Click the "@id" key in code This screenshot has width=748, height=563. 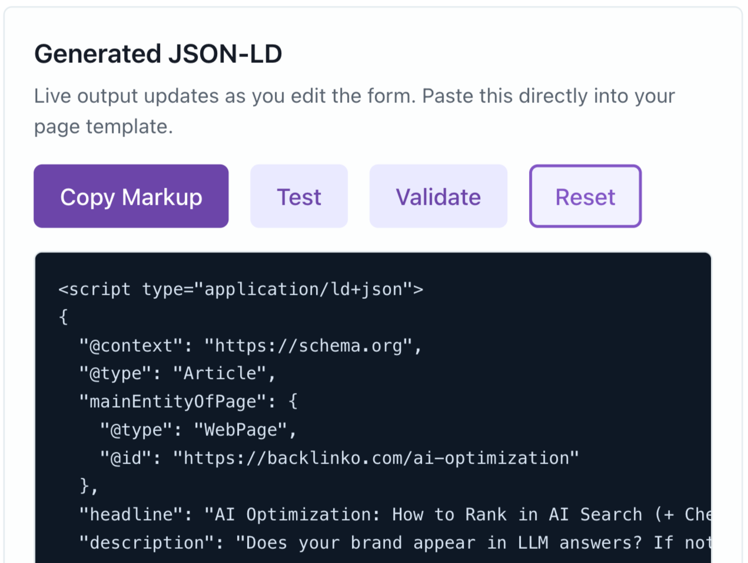[125, 458]
